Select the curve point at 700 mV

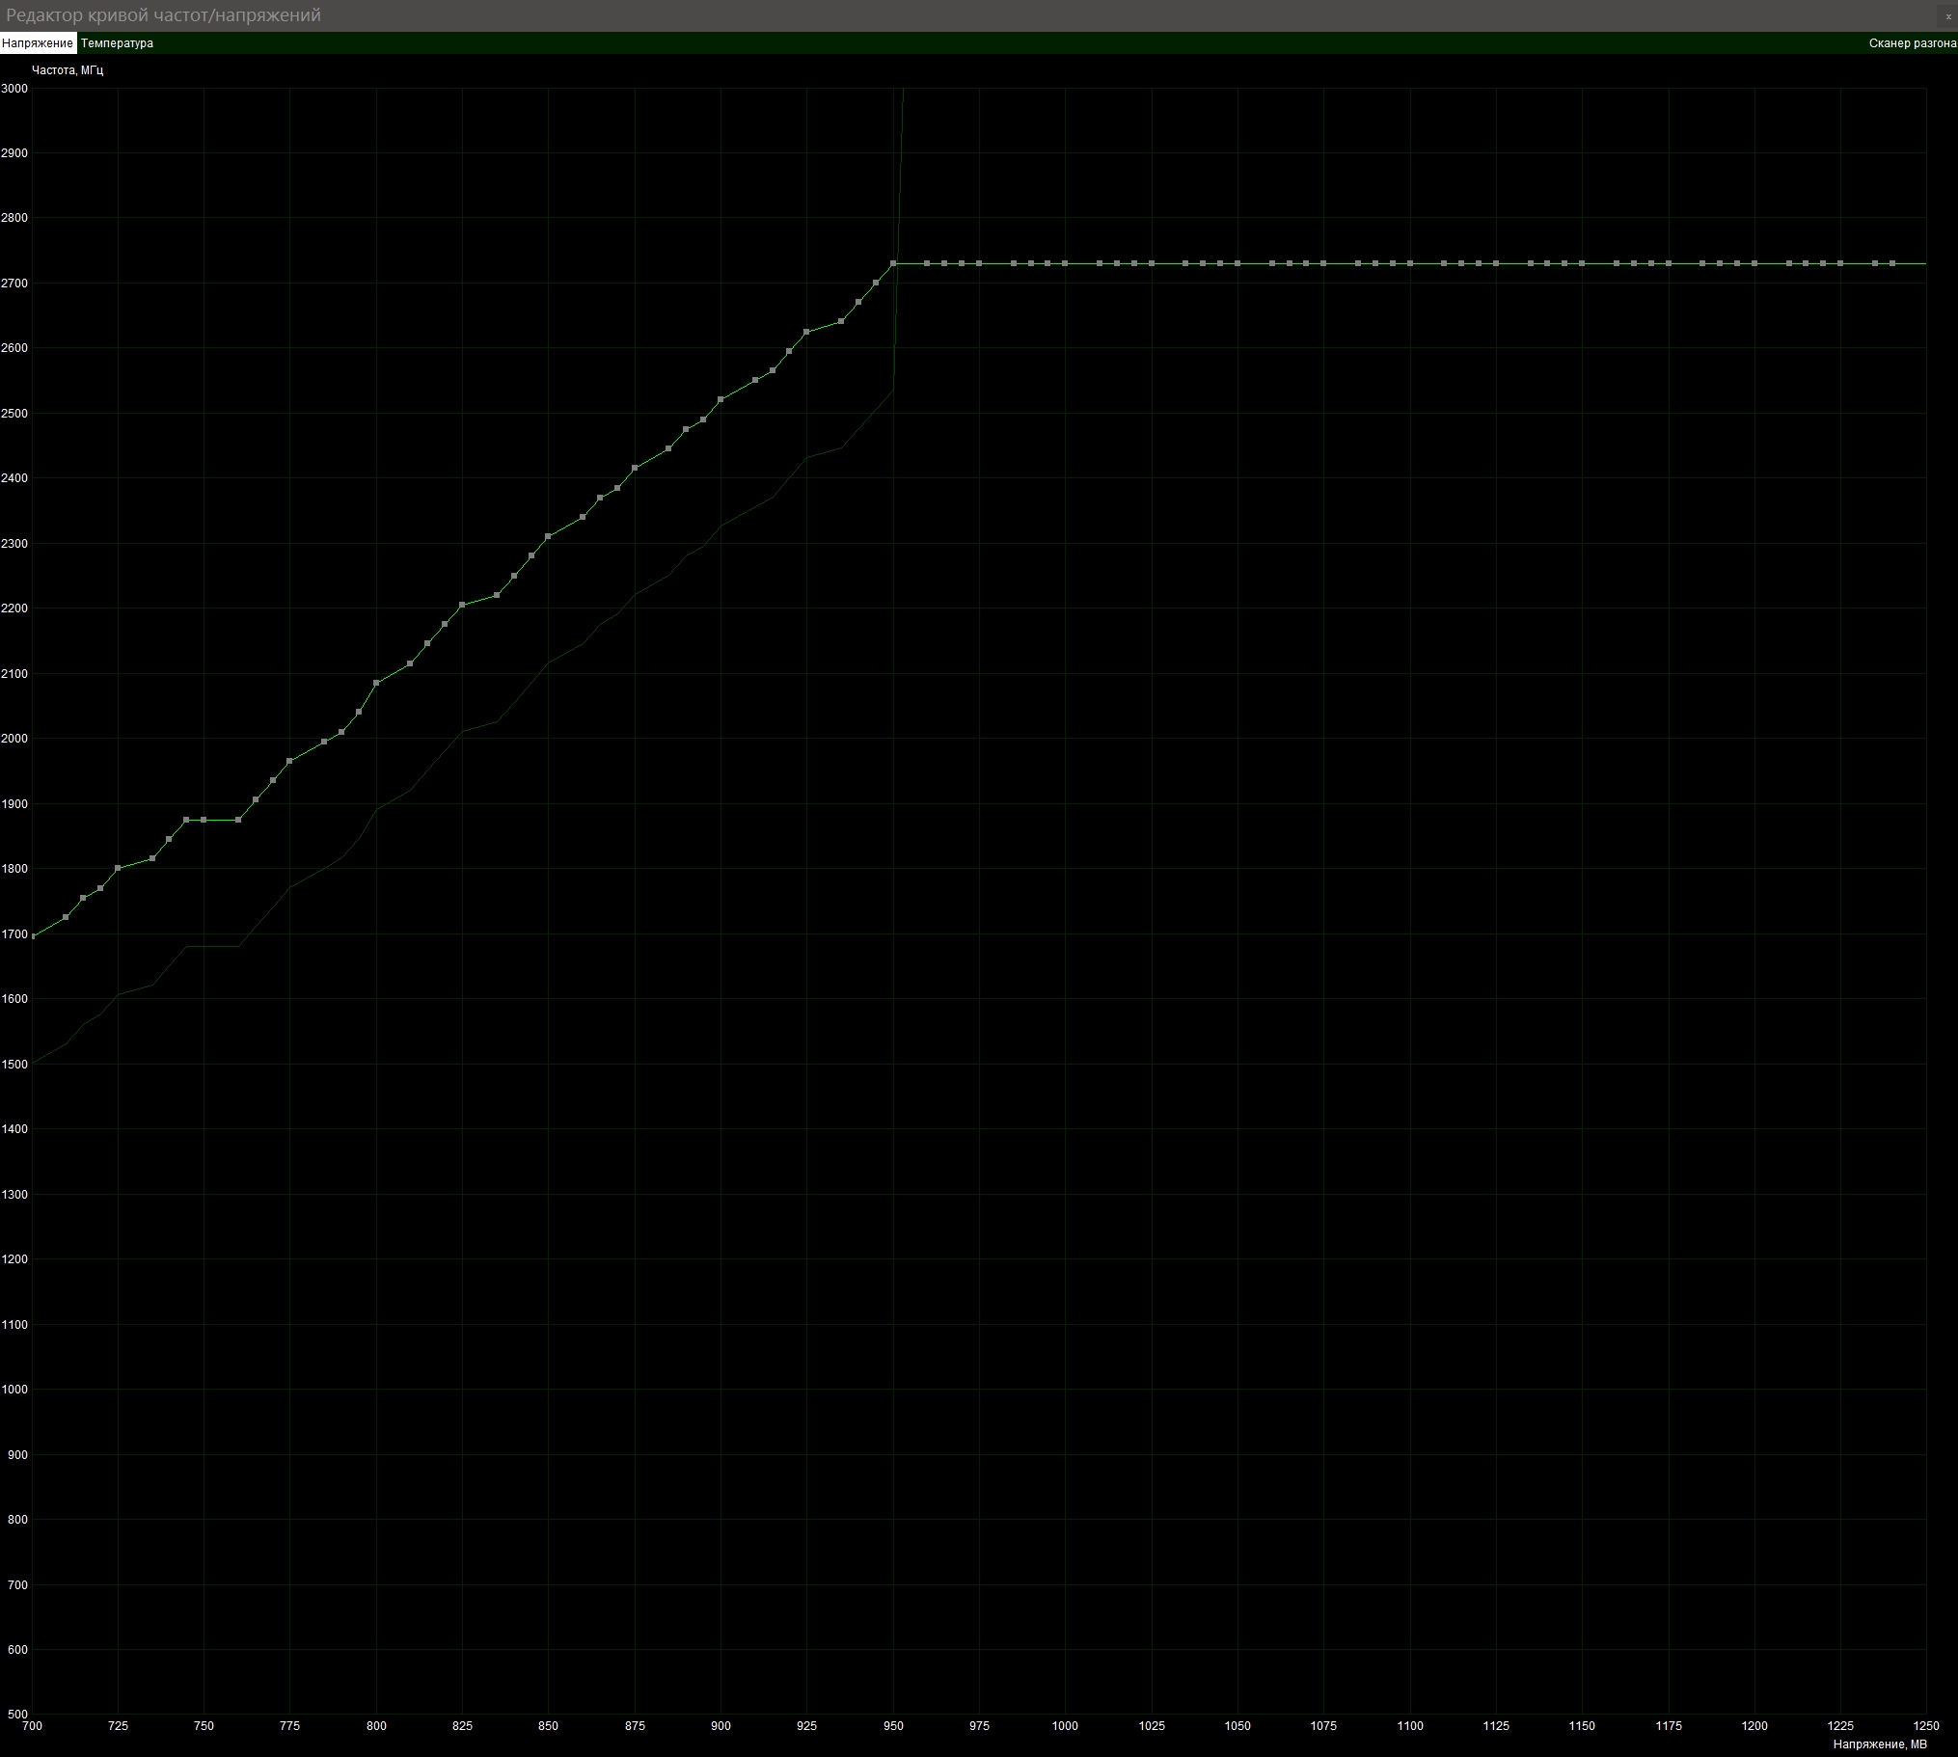point(33,936)
